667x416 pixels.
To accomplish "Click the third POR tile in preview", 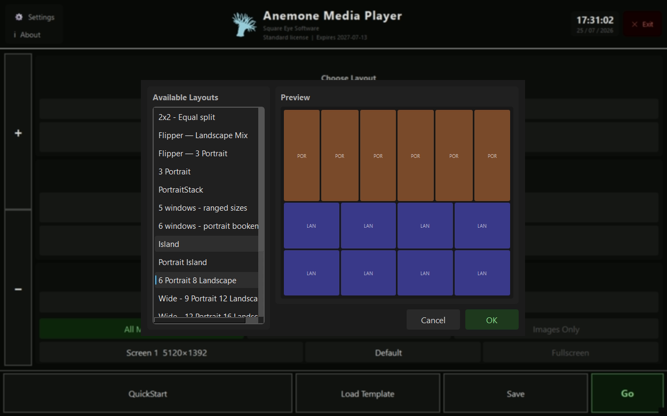I will (x=378, y=156).
